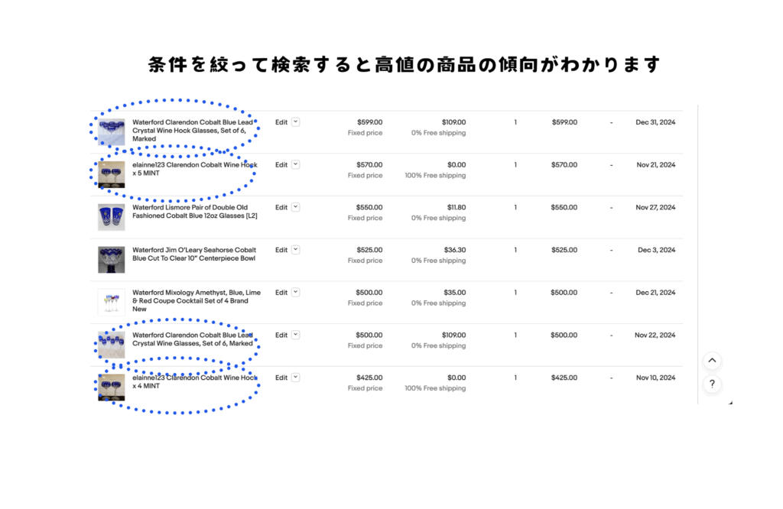The width and height of the screenshot is (783, 509).
Task: Open listing Waterford Jim O'Leary Seahorse Cobalt Bowl
Action: tap(193, 254)
